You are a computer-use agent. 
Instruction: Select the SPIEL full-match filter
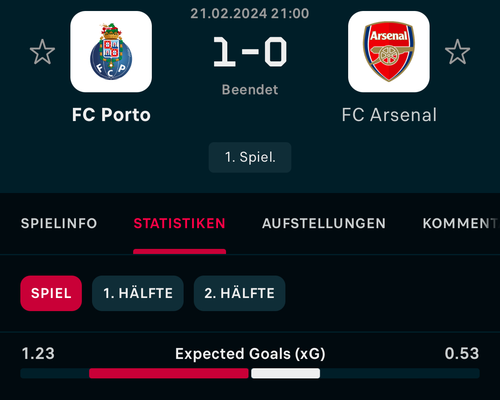[x=51, y=293]
